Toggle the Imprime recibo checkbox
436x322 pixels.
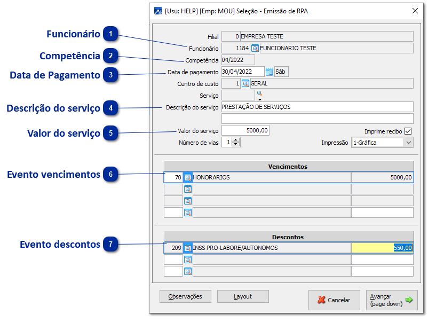click(x=408, y=131)
